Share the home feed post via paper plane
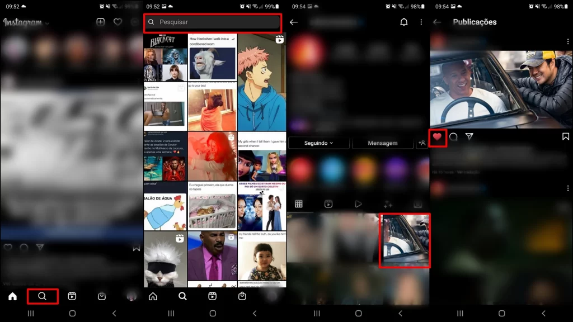This screenshot has height=322, width=573. pyautogui.click(x=40, y=247)
